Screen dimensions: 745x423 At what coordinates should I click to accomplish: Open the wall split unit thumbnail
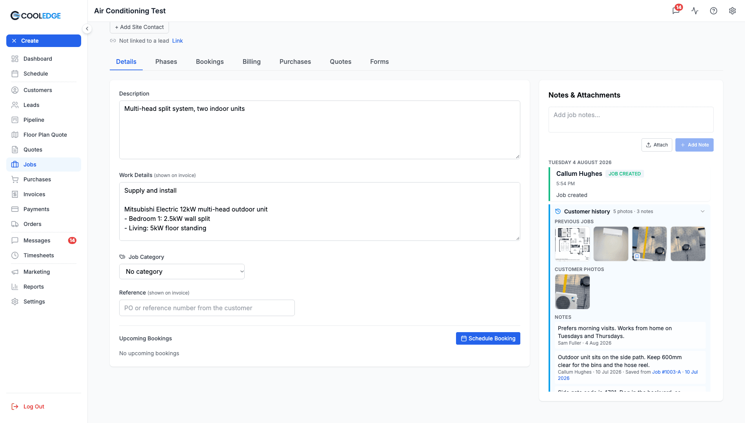pos(611,244)
